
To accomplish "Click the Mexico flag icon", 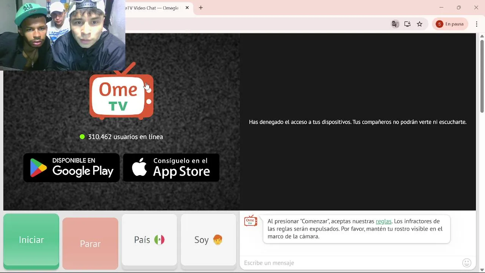I will pos(160,240).
